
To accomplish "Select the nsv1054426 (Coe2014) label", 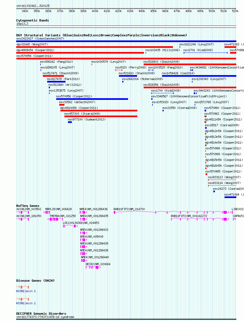I will click(x=178, y=73).
